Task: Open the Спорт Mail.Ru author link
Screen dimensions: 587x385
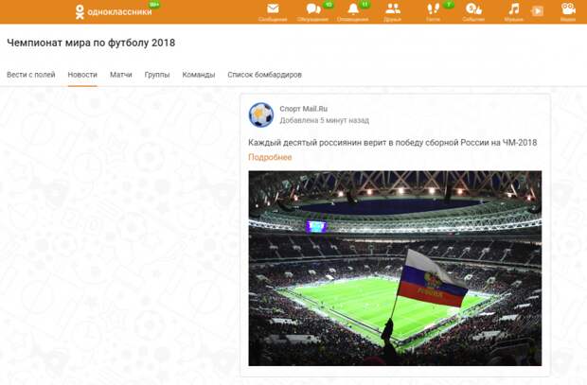Action: point(304,109)
